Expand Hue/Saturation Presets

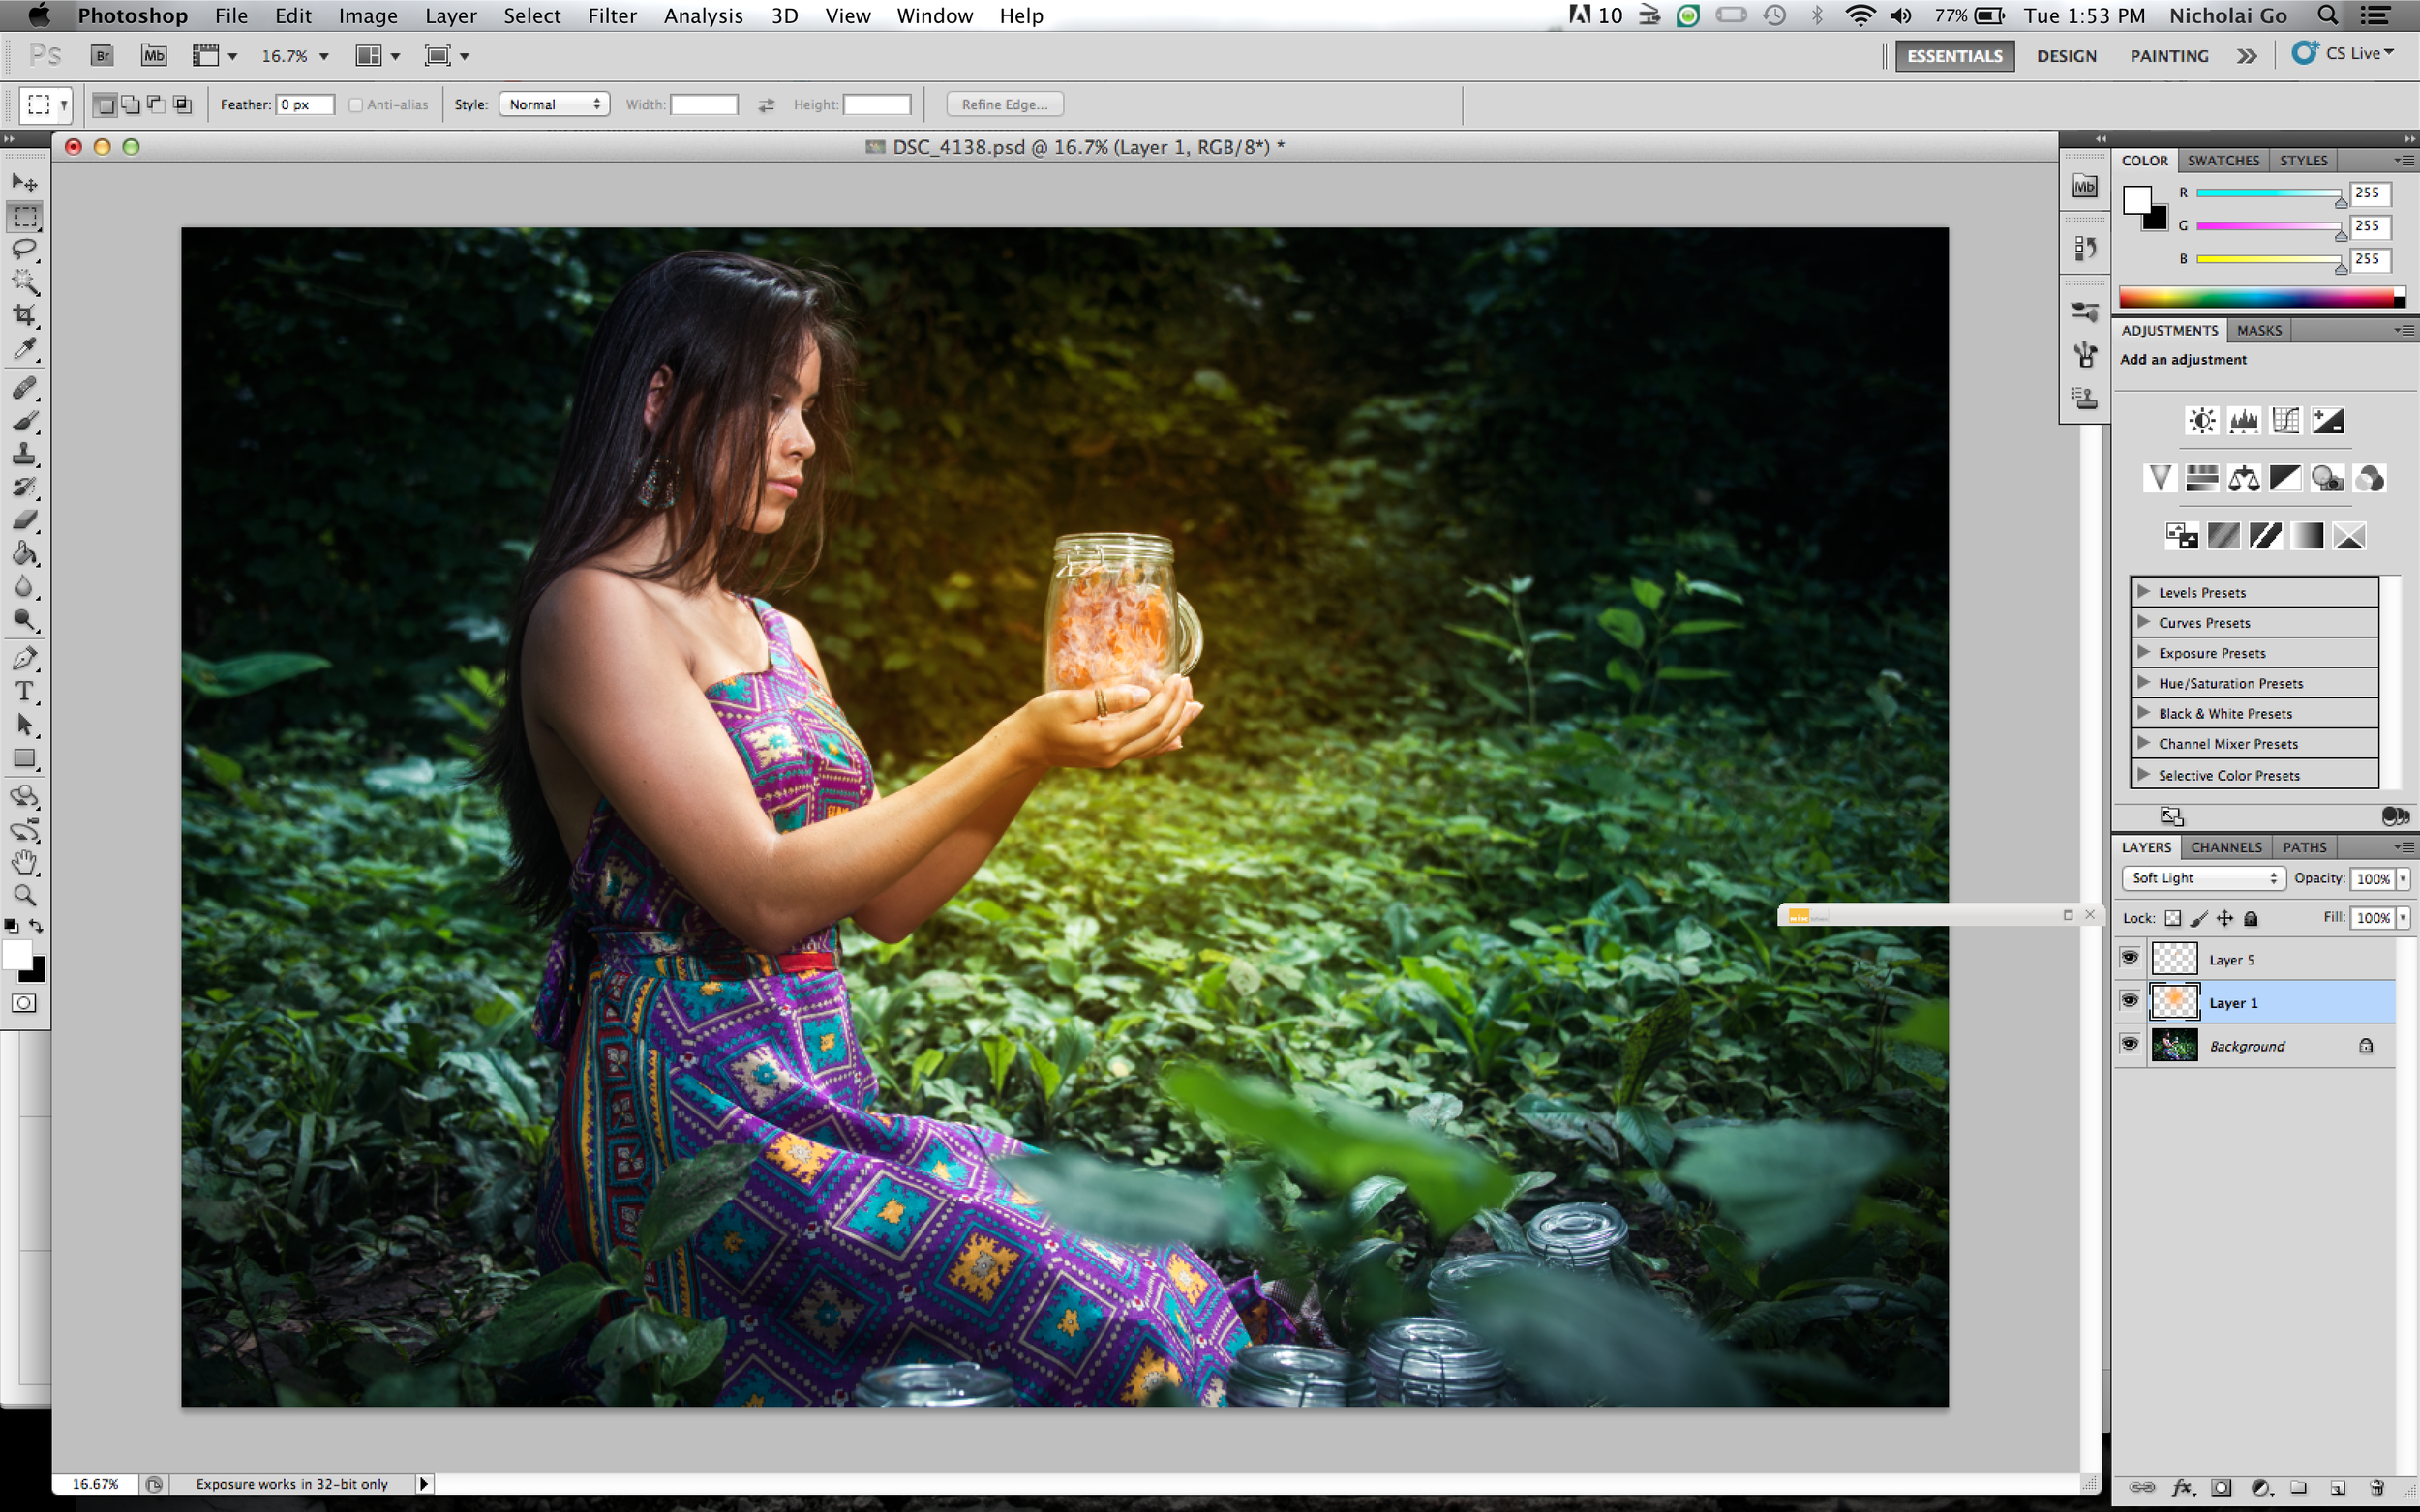pos(2144,682)
